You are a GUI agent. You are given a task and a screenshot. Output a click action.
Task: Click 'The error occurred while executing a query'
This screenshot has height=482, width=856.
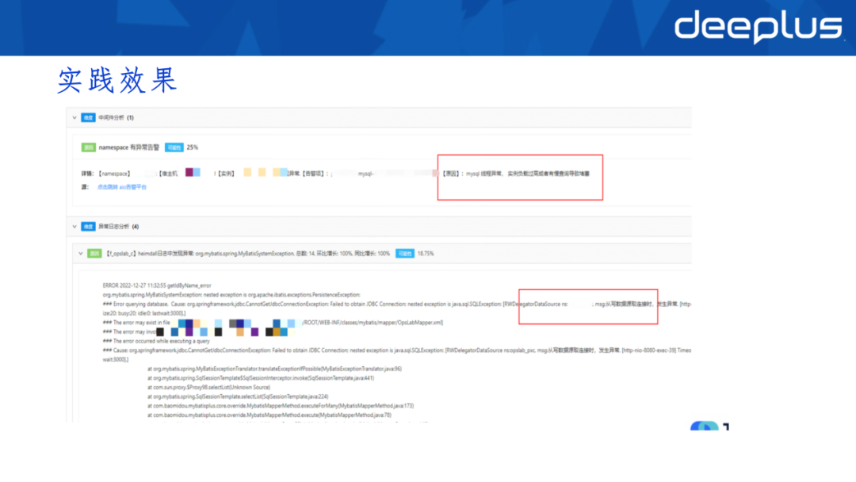(x=156, y=341)
